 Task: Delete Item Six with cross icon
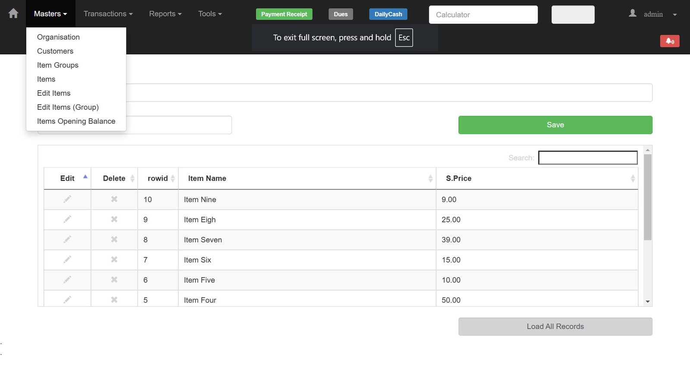click(x=114, y=260)
